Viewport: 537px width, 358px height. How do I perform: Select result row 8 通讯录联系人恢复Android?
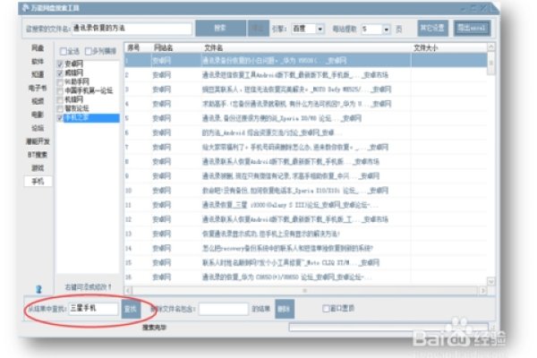305,162
